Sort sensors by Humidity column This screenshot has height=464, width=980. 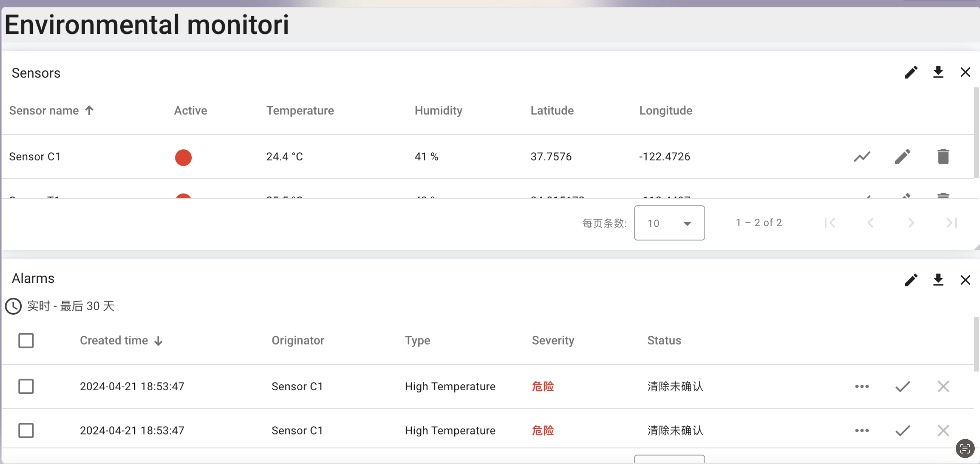pyautogui.click(x=438, y=111)
